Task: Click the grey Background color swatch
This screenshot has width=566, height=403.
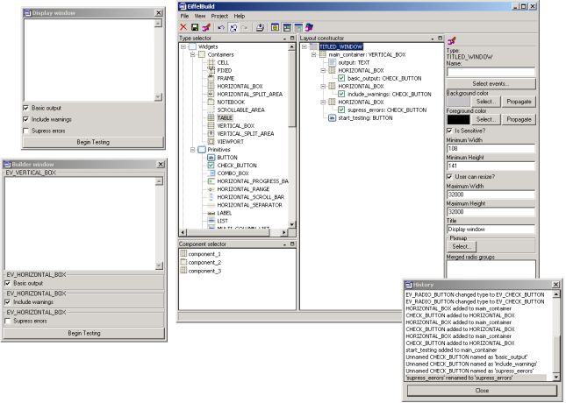Action: click(x=458, y=102)
